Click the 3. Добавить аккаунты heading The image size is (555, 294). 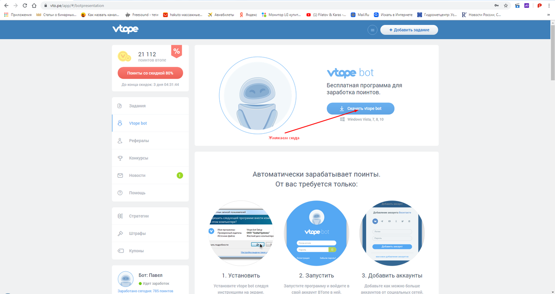pos(392,275)
